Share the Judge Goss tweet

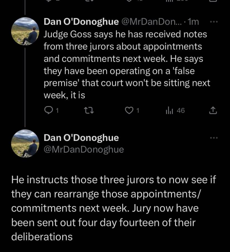pyautogui.click(x=213, y=110)
